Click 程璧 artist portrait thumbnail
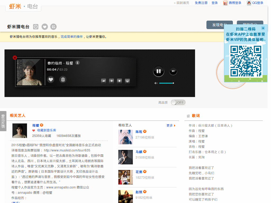The width and height of the screenshot is (271, 203). click(x=20, y=131)
